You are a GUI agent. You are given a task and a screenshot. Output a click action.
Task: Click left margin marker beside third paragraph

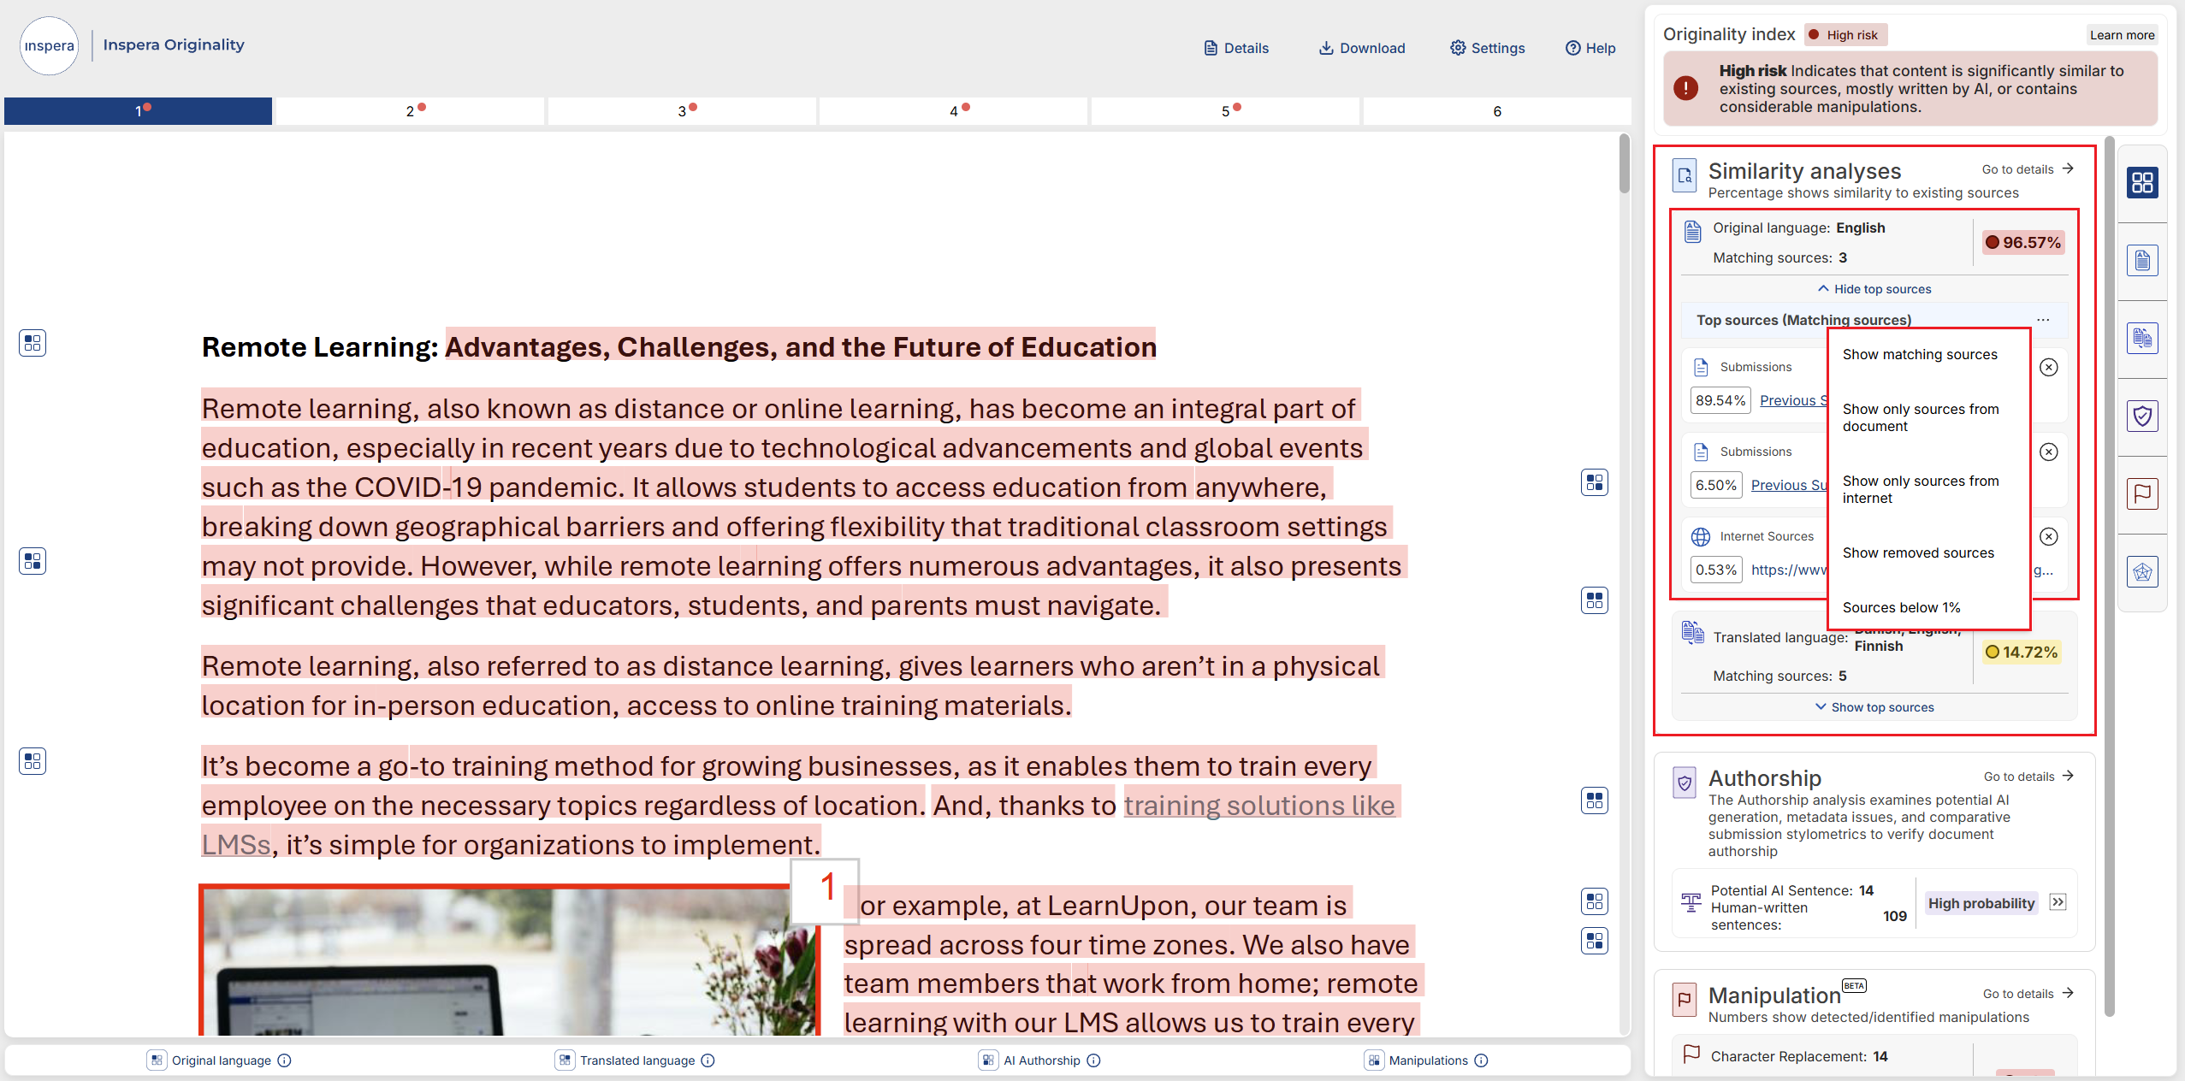coord(33,761)
